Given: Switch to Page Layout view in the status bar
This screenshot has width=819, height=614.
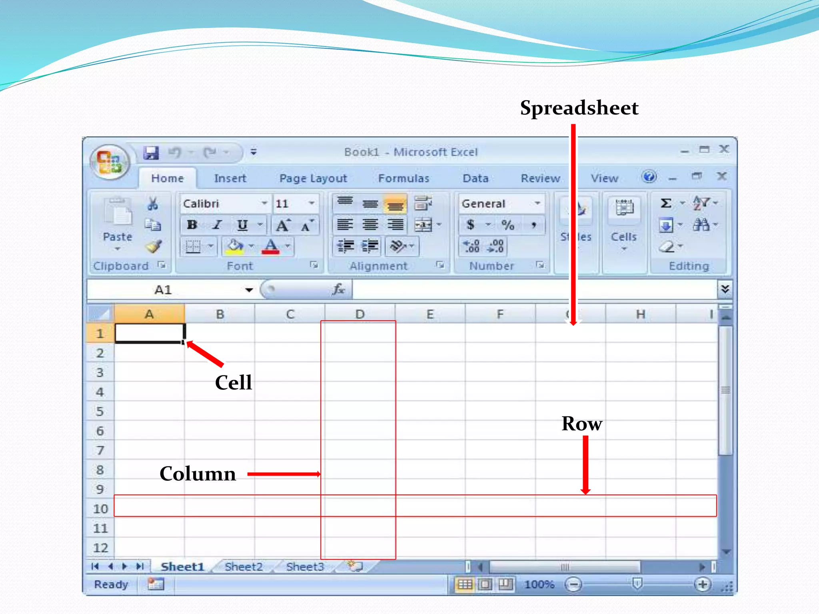Looking at the screenshot, I should coord(485,584).
